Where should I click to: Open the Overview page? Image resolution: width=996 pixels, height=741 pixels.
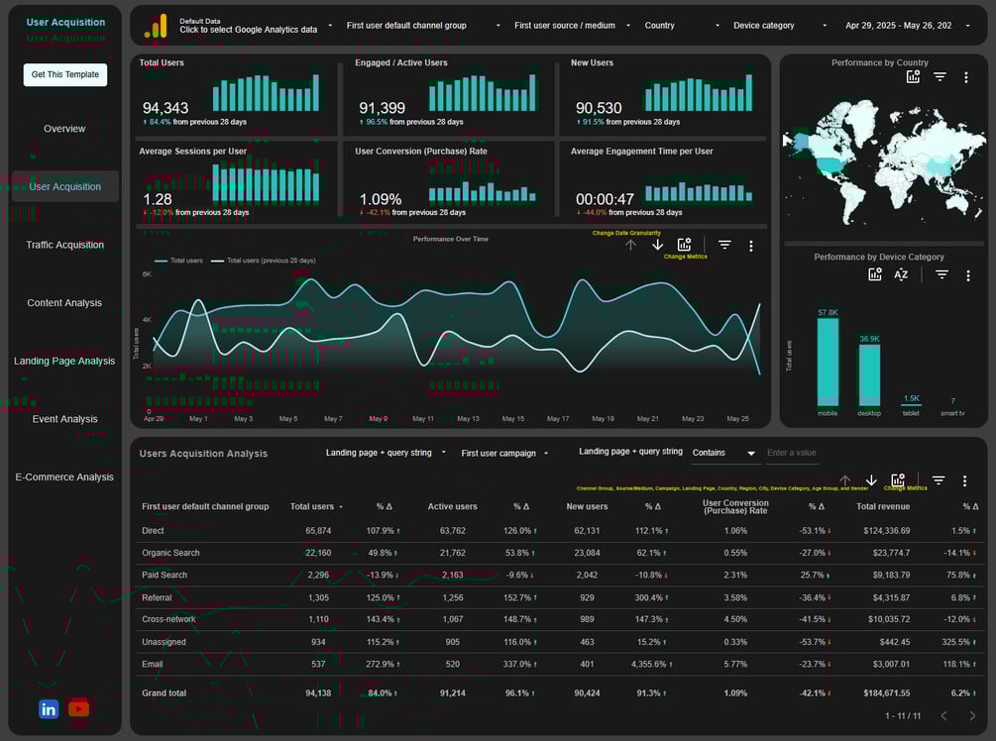(64, 129)
